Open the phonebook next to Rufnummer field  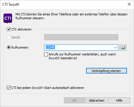pyautogui.click(x=123, y=47)
